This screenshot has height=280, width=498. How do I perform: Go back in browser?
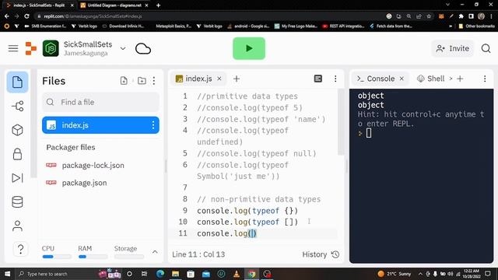(x=7, y=16)
